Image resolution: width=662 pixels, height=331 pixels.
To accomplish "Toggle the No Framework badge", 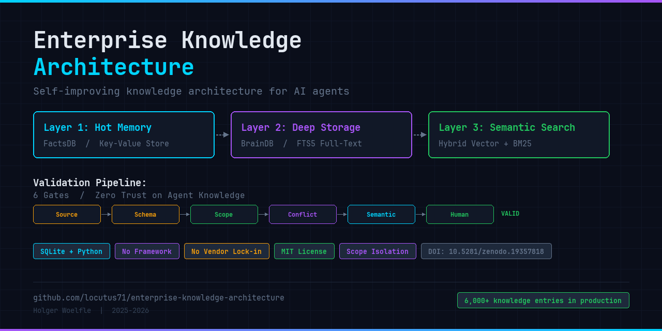I will pyautogui.click(x=147, y=251).
